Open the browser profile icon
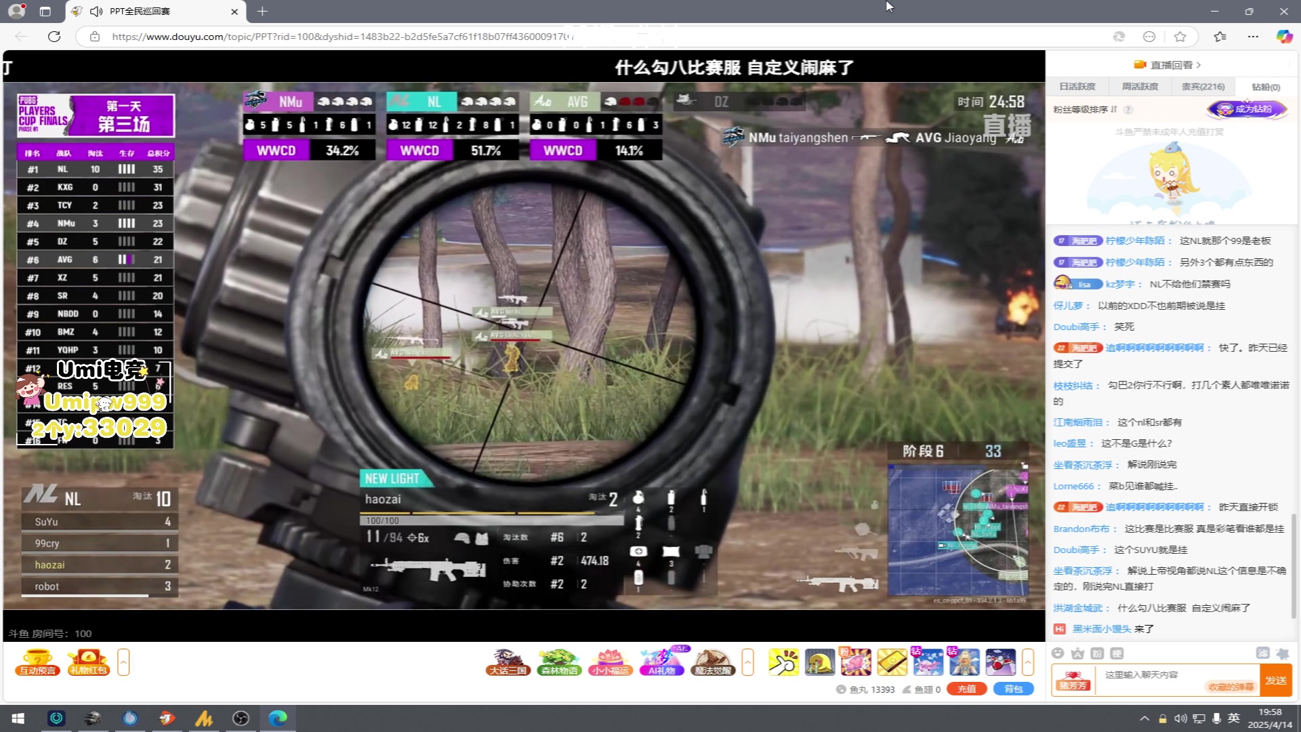The width and height of the screenshot is (1301, 732). [16, 11]
